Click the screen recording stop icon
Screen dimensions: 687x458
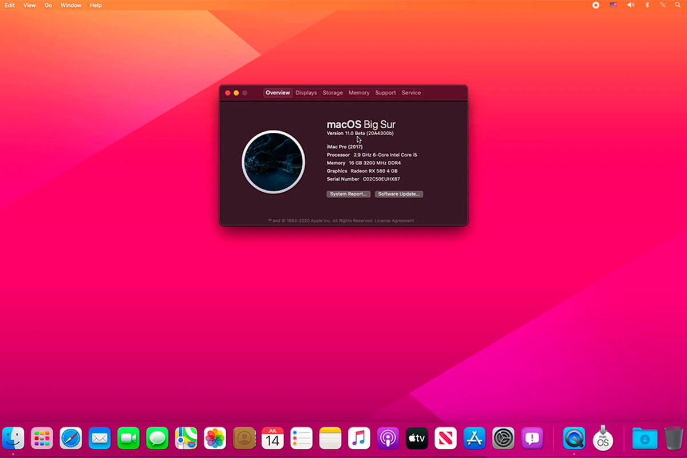coord(596,5)
